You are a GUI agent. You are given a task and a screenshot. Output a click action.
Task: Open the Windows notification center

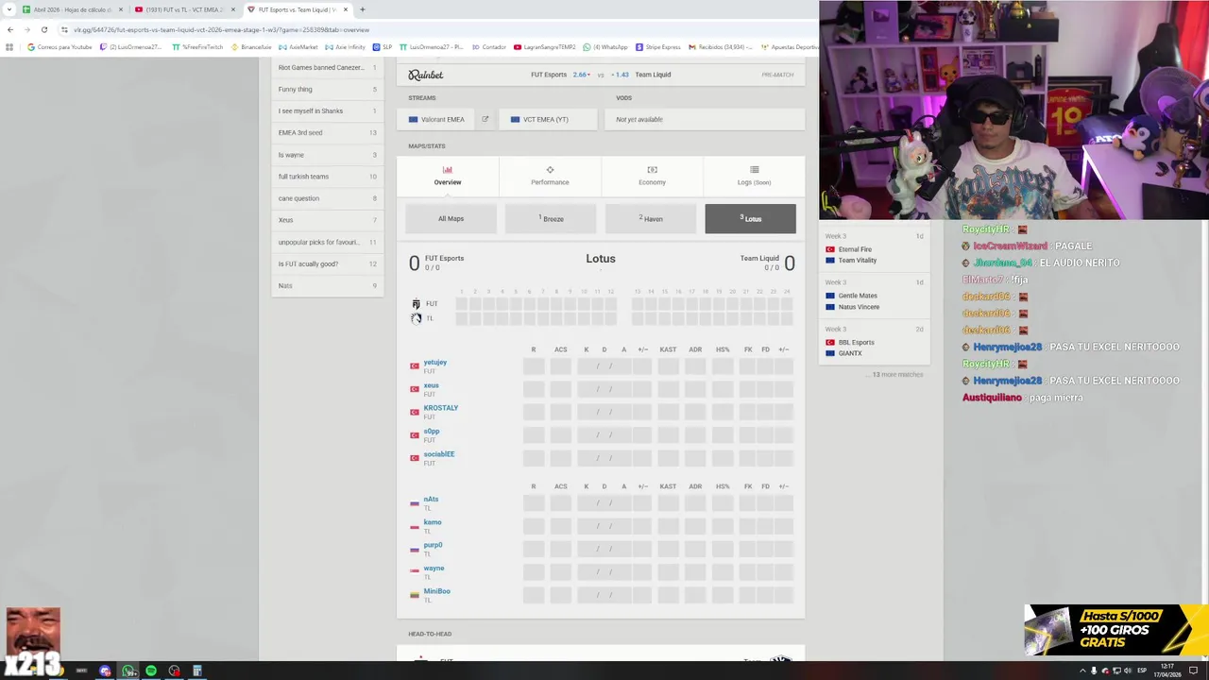point(1194,671)
